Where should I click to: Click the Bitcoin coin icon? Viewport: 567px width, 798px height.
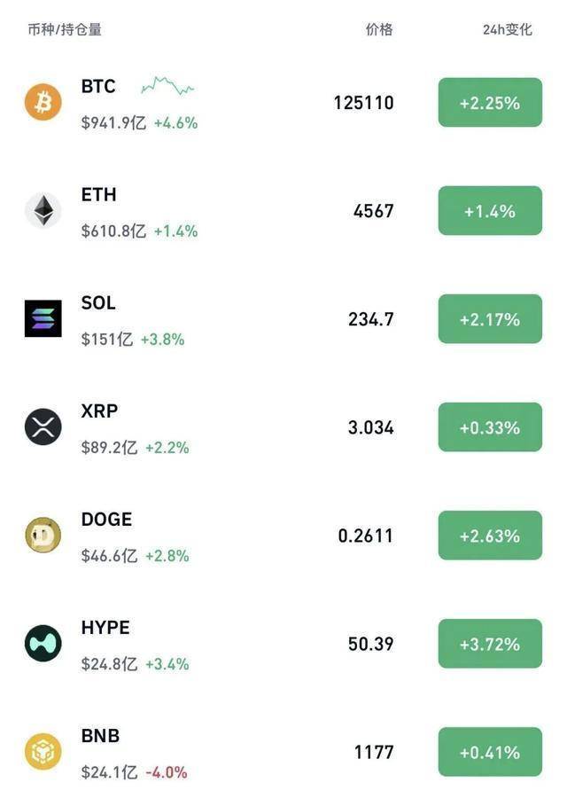(x=43, y=102)
